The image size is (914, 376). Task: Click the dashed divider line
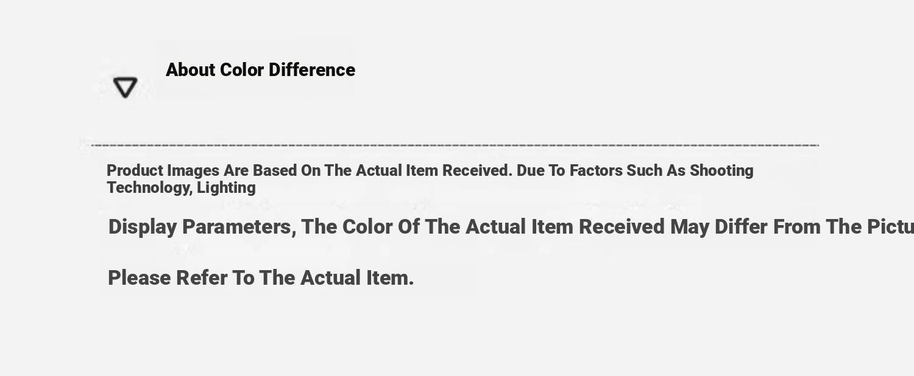pos(455,145)
